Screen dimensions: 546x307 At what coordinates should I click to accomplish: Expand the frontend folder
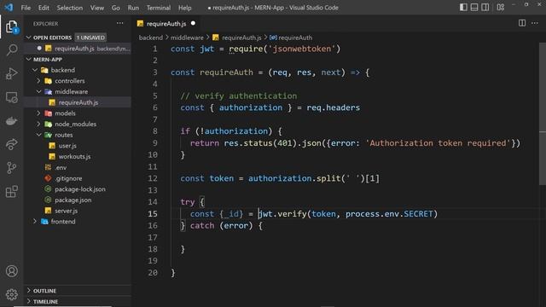[35, 222]
